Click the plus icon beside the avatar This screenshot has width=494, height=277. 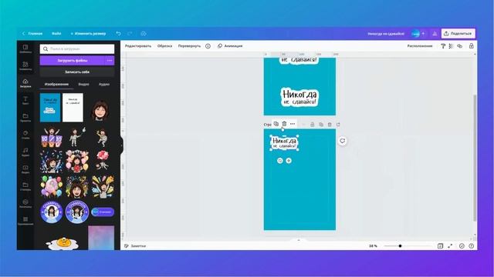tap(423, 33)
